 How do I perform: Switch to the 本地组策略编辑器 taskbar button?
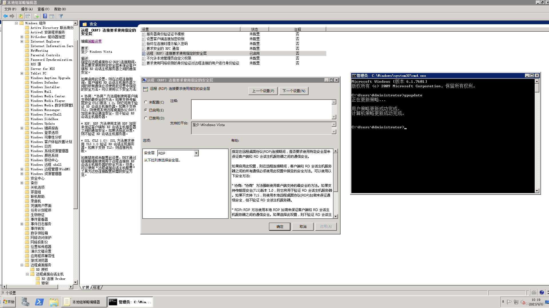[x=84, y=302]
